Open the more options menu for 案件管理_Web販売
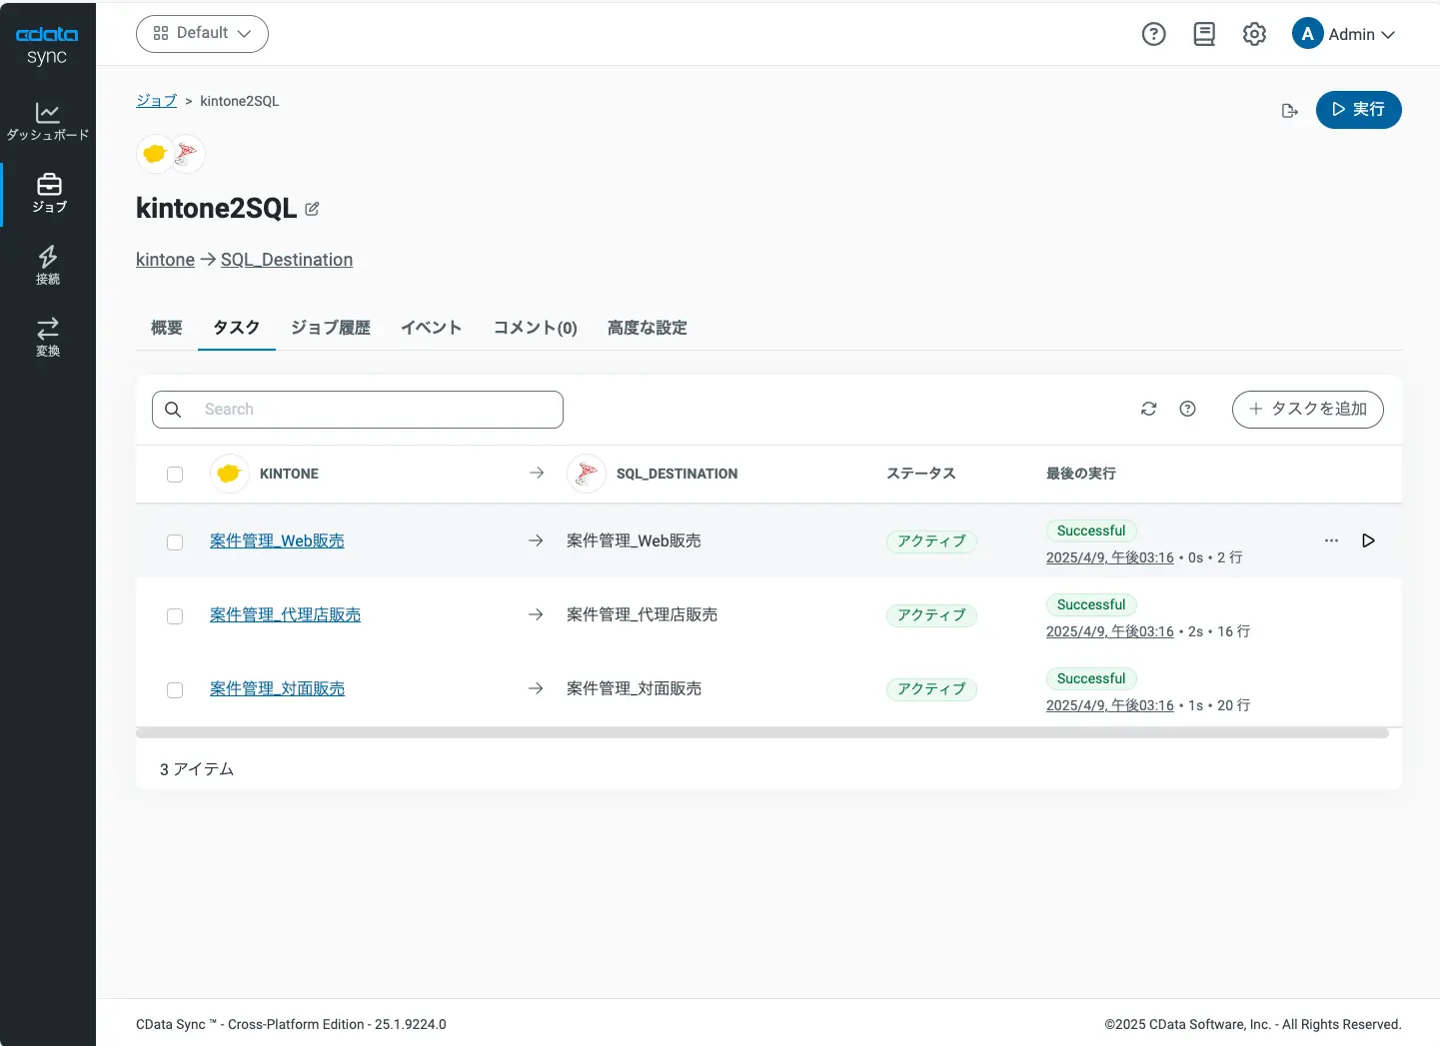 tap(1331, 540)
